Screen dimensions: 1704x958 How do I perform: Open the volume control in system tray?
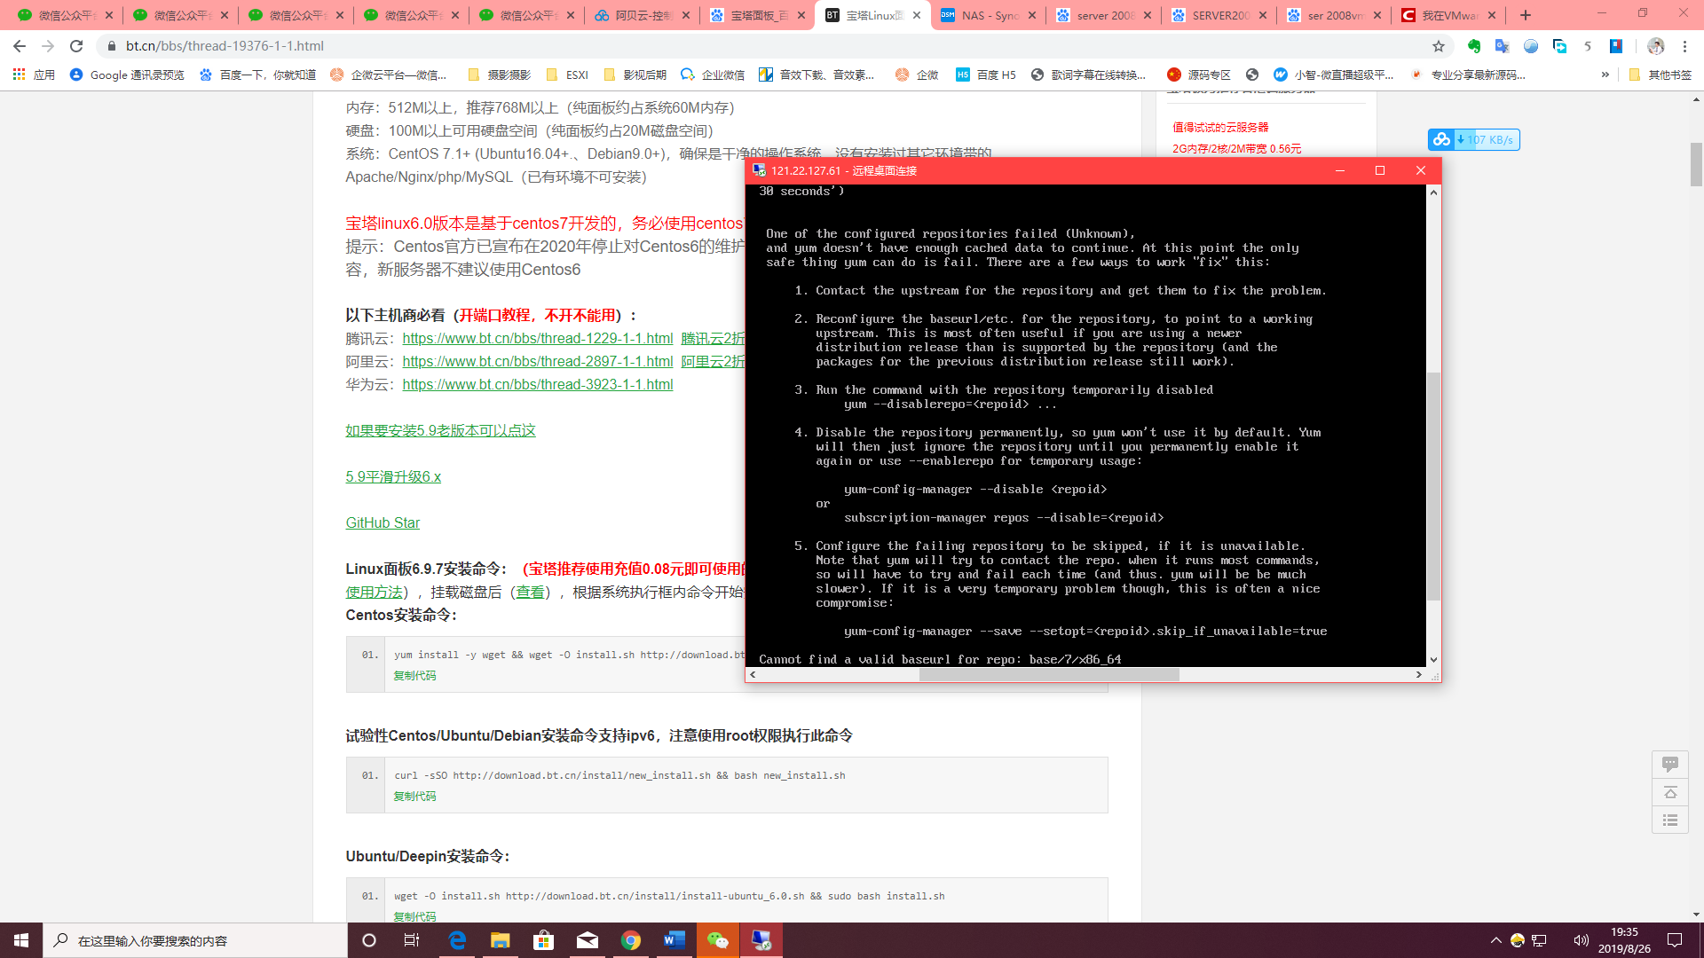pyautogui.click(x=1581, y=940)
